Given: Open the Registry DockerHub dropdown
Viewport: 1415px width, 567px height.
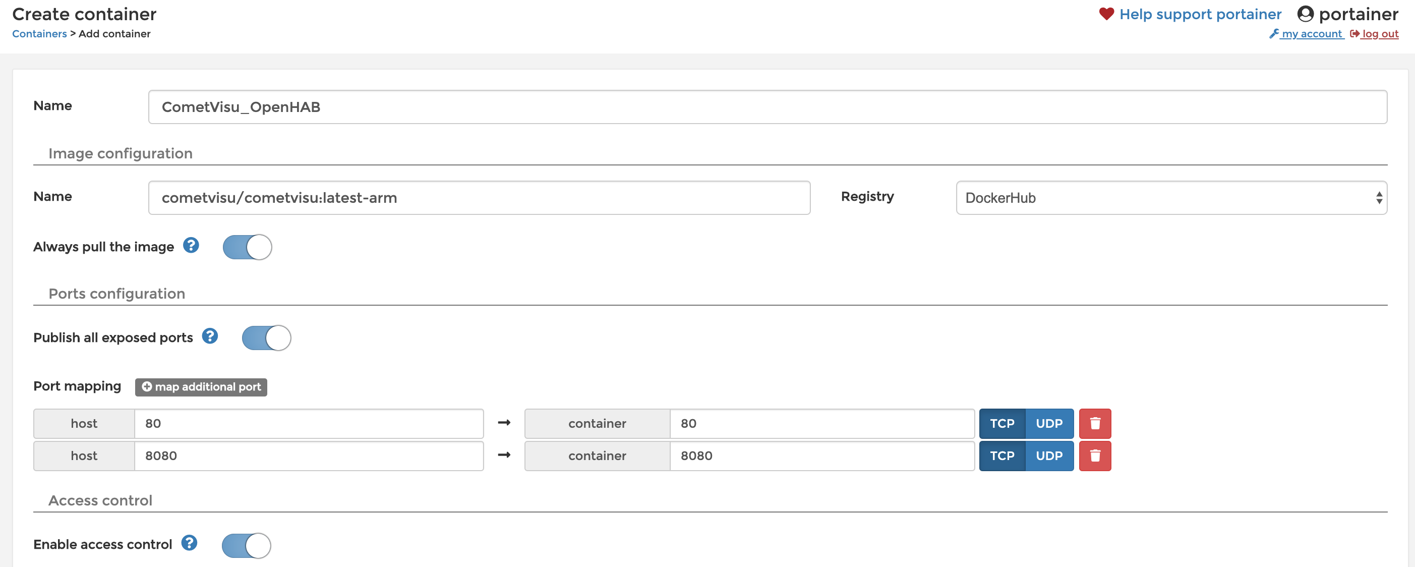Looking at the screenshot, I should [x=1171, y=198].
